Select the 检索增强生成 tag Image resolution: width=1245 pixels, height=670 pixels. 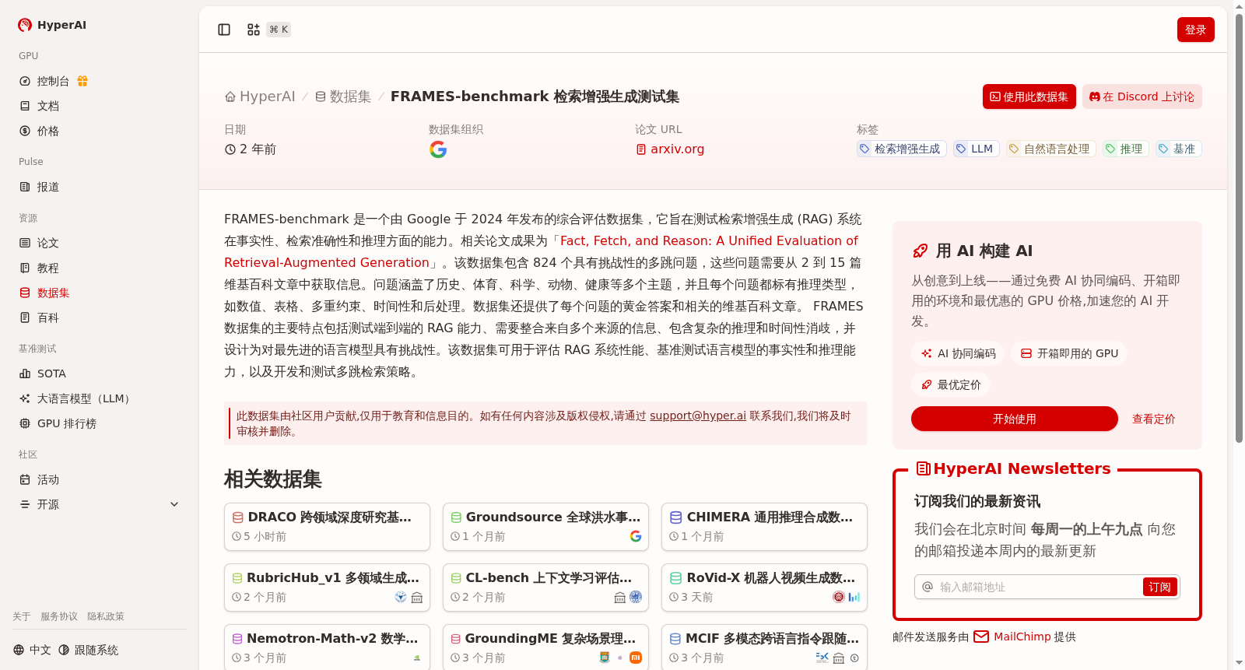(901, 149)
